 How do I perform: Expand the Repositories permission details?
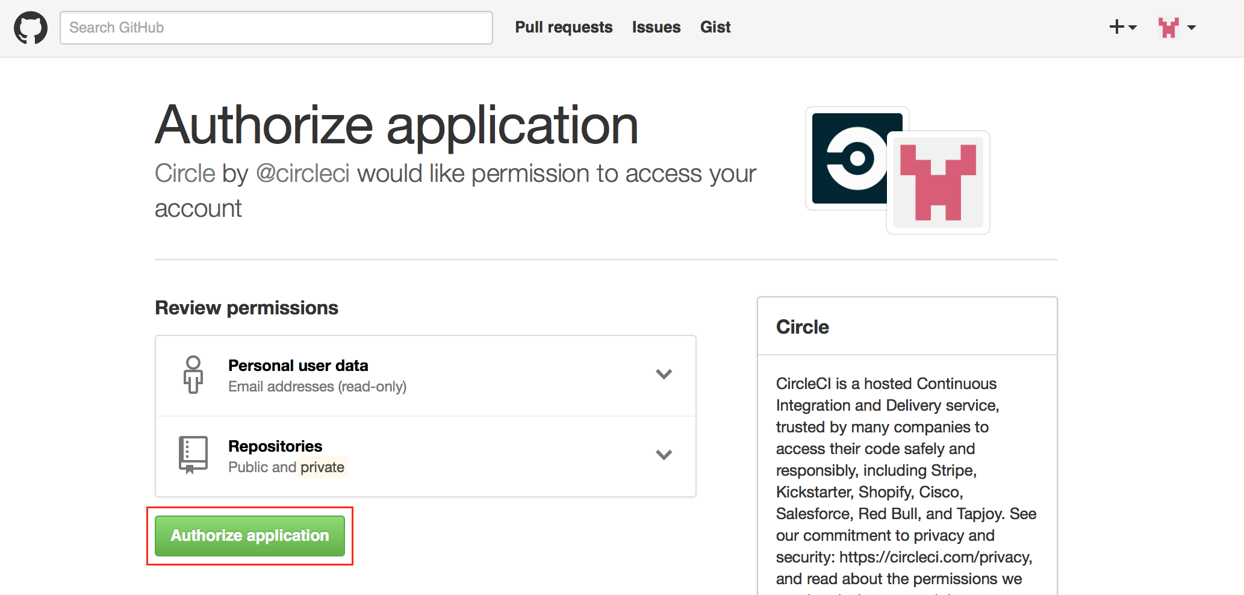[x=664, y=455]
